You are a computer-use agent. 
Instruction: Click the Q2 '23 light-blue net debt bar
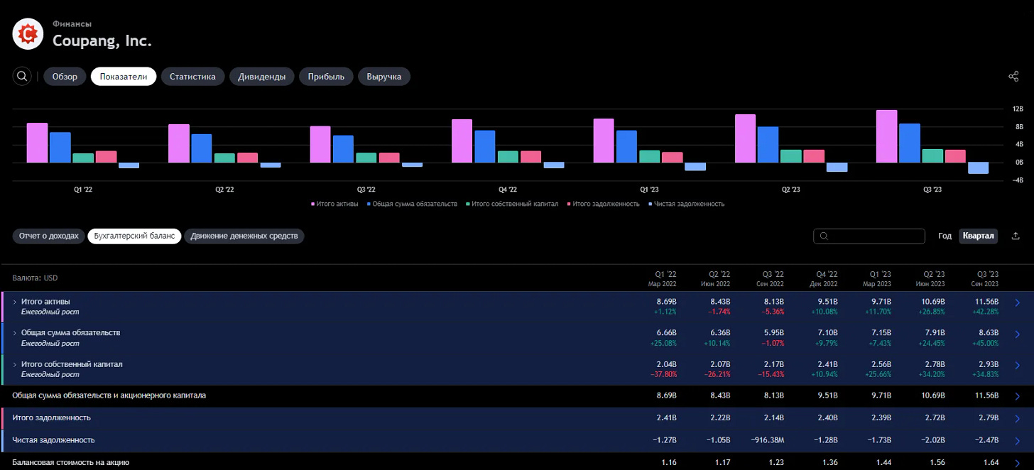click(x=837, y=168)
